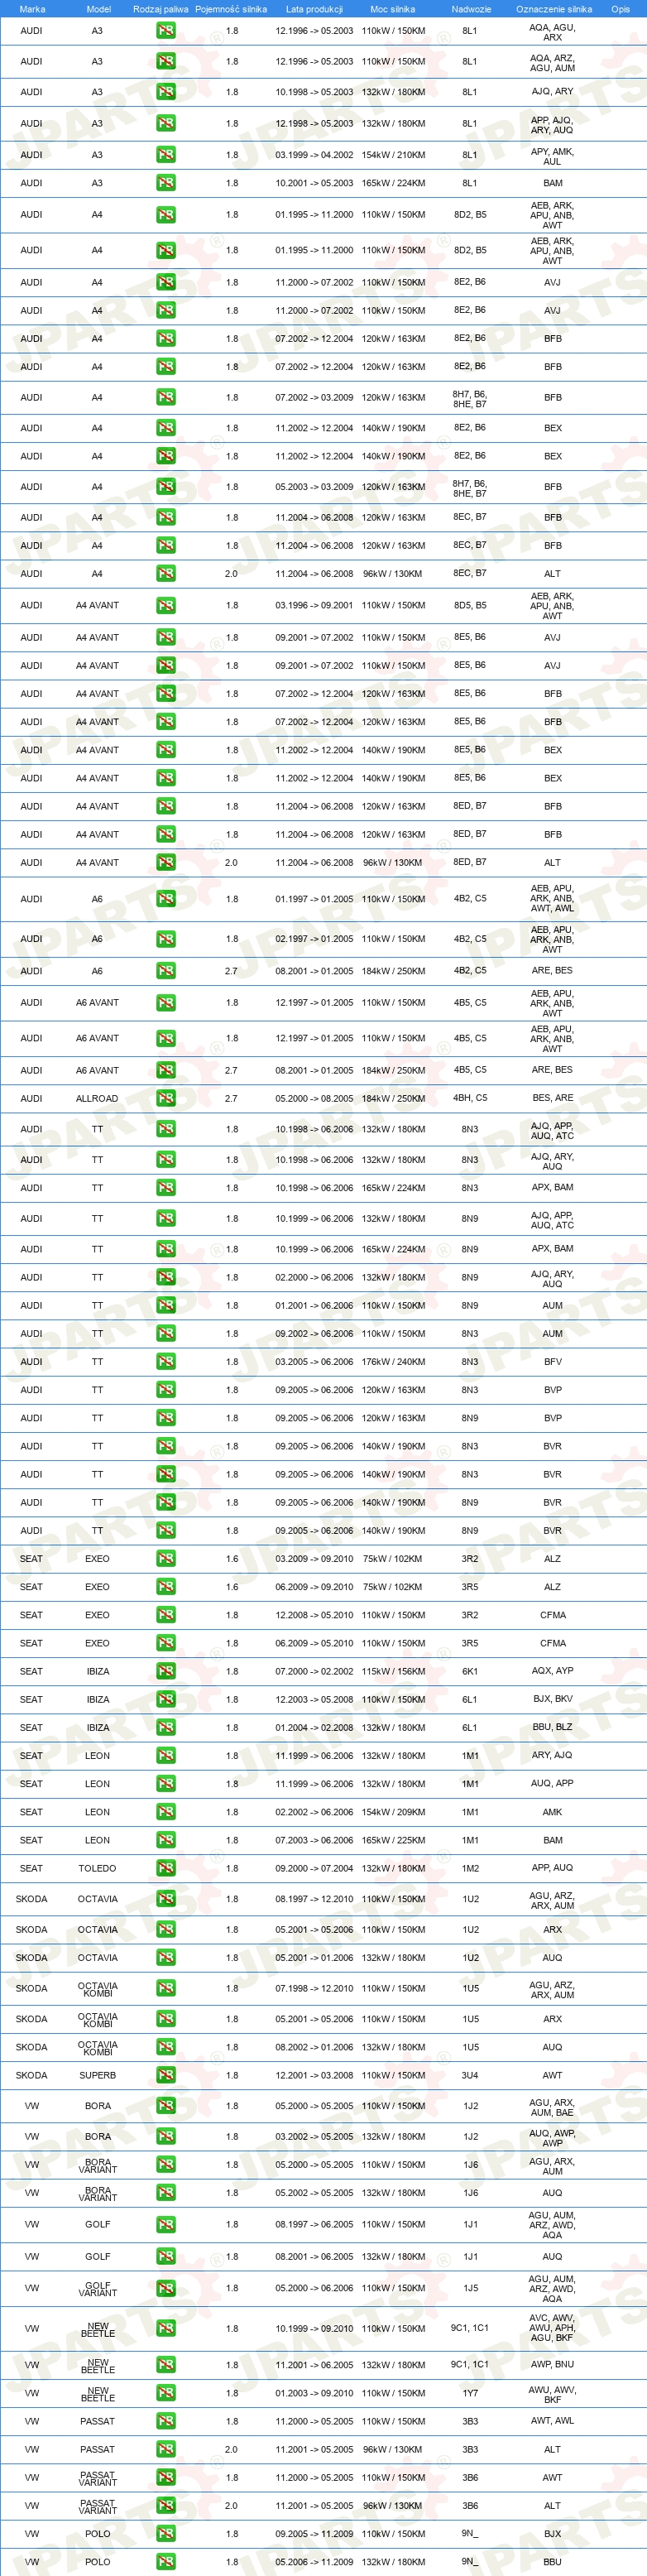
Task: Click the fuel icon in the Audi A3 AJQ, ARY row
Action: click(x=166, y=92)
